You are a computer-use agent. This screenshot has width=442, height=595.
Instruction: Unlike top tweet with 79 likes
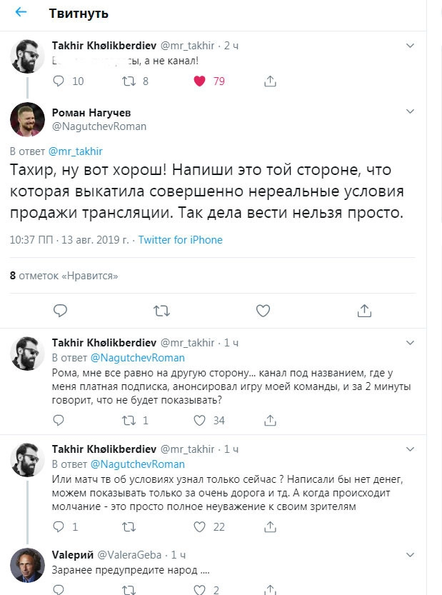pos(201,81)
